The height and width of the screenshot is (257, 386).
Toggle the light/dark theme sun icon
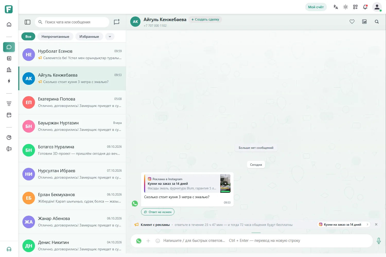346,7
